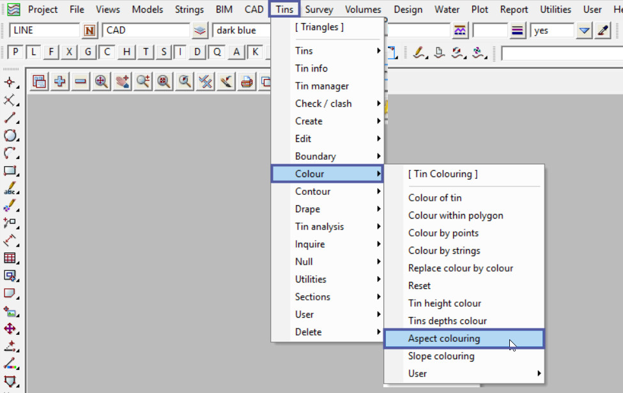Click the eyedropper pick icon

click(x=603, y=31)
